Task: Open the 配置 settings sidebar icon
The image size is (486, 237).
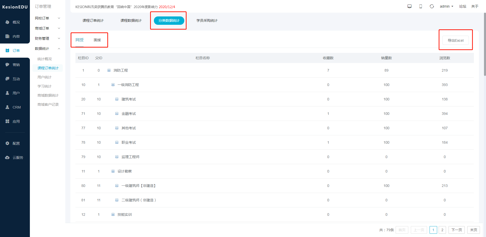Action: point(7,143)
